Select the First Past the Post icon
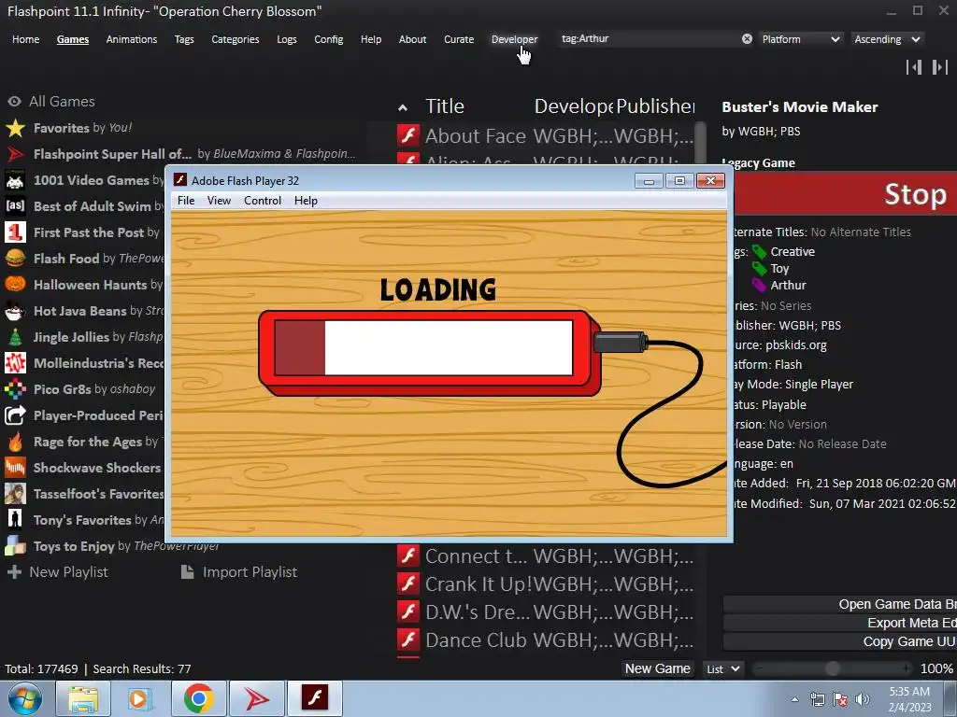Screen dimensions: 957x717 15,232
